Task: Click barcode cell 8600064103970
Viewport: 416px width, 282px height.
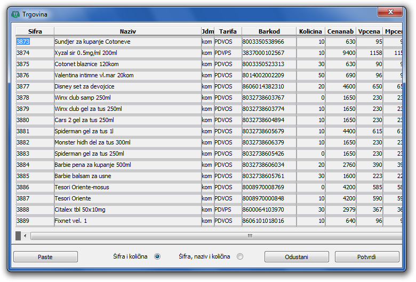Action: 269,210
